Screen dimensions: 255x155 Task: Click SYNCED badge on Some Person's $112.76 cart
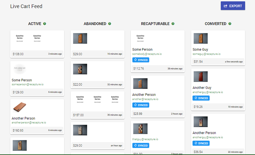tap(141, 60)
